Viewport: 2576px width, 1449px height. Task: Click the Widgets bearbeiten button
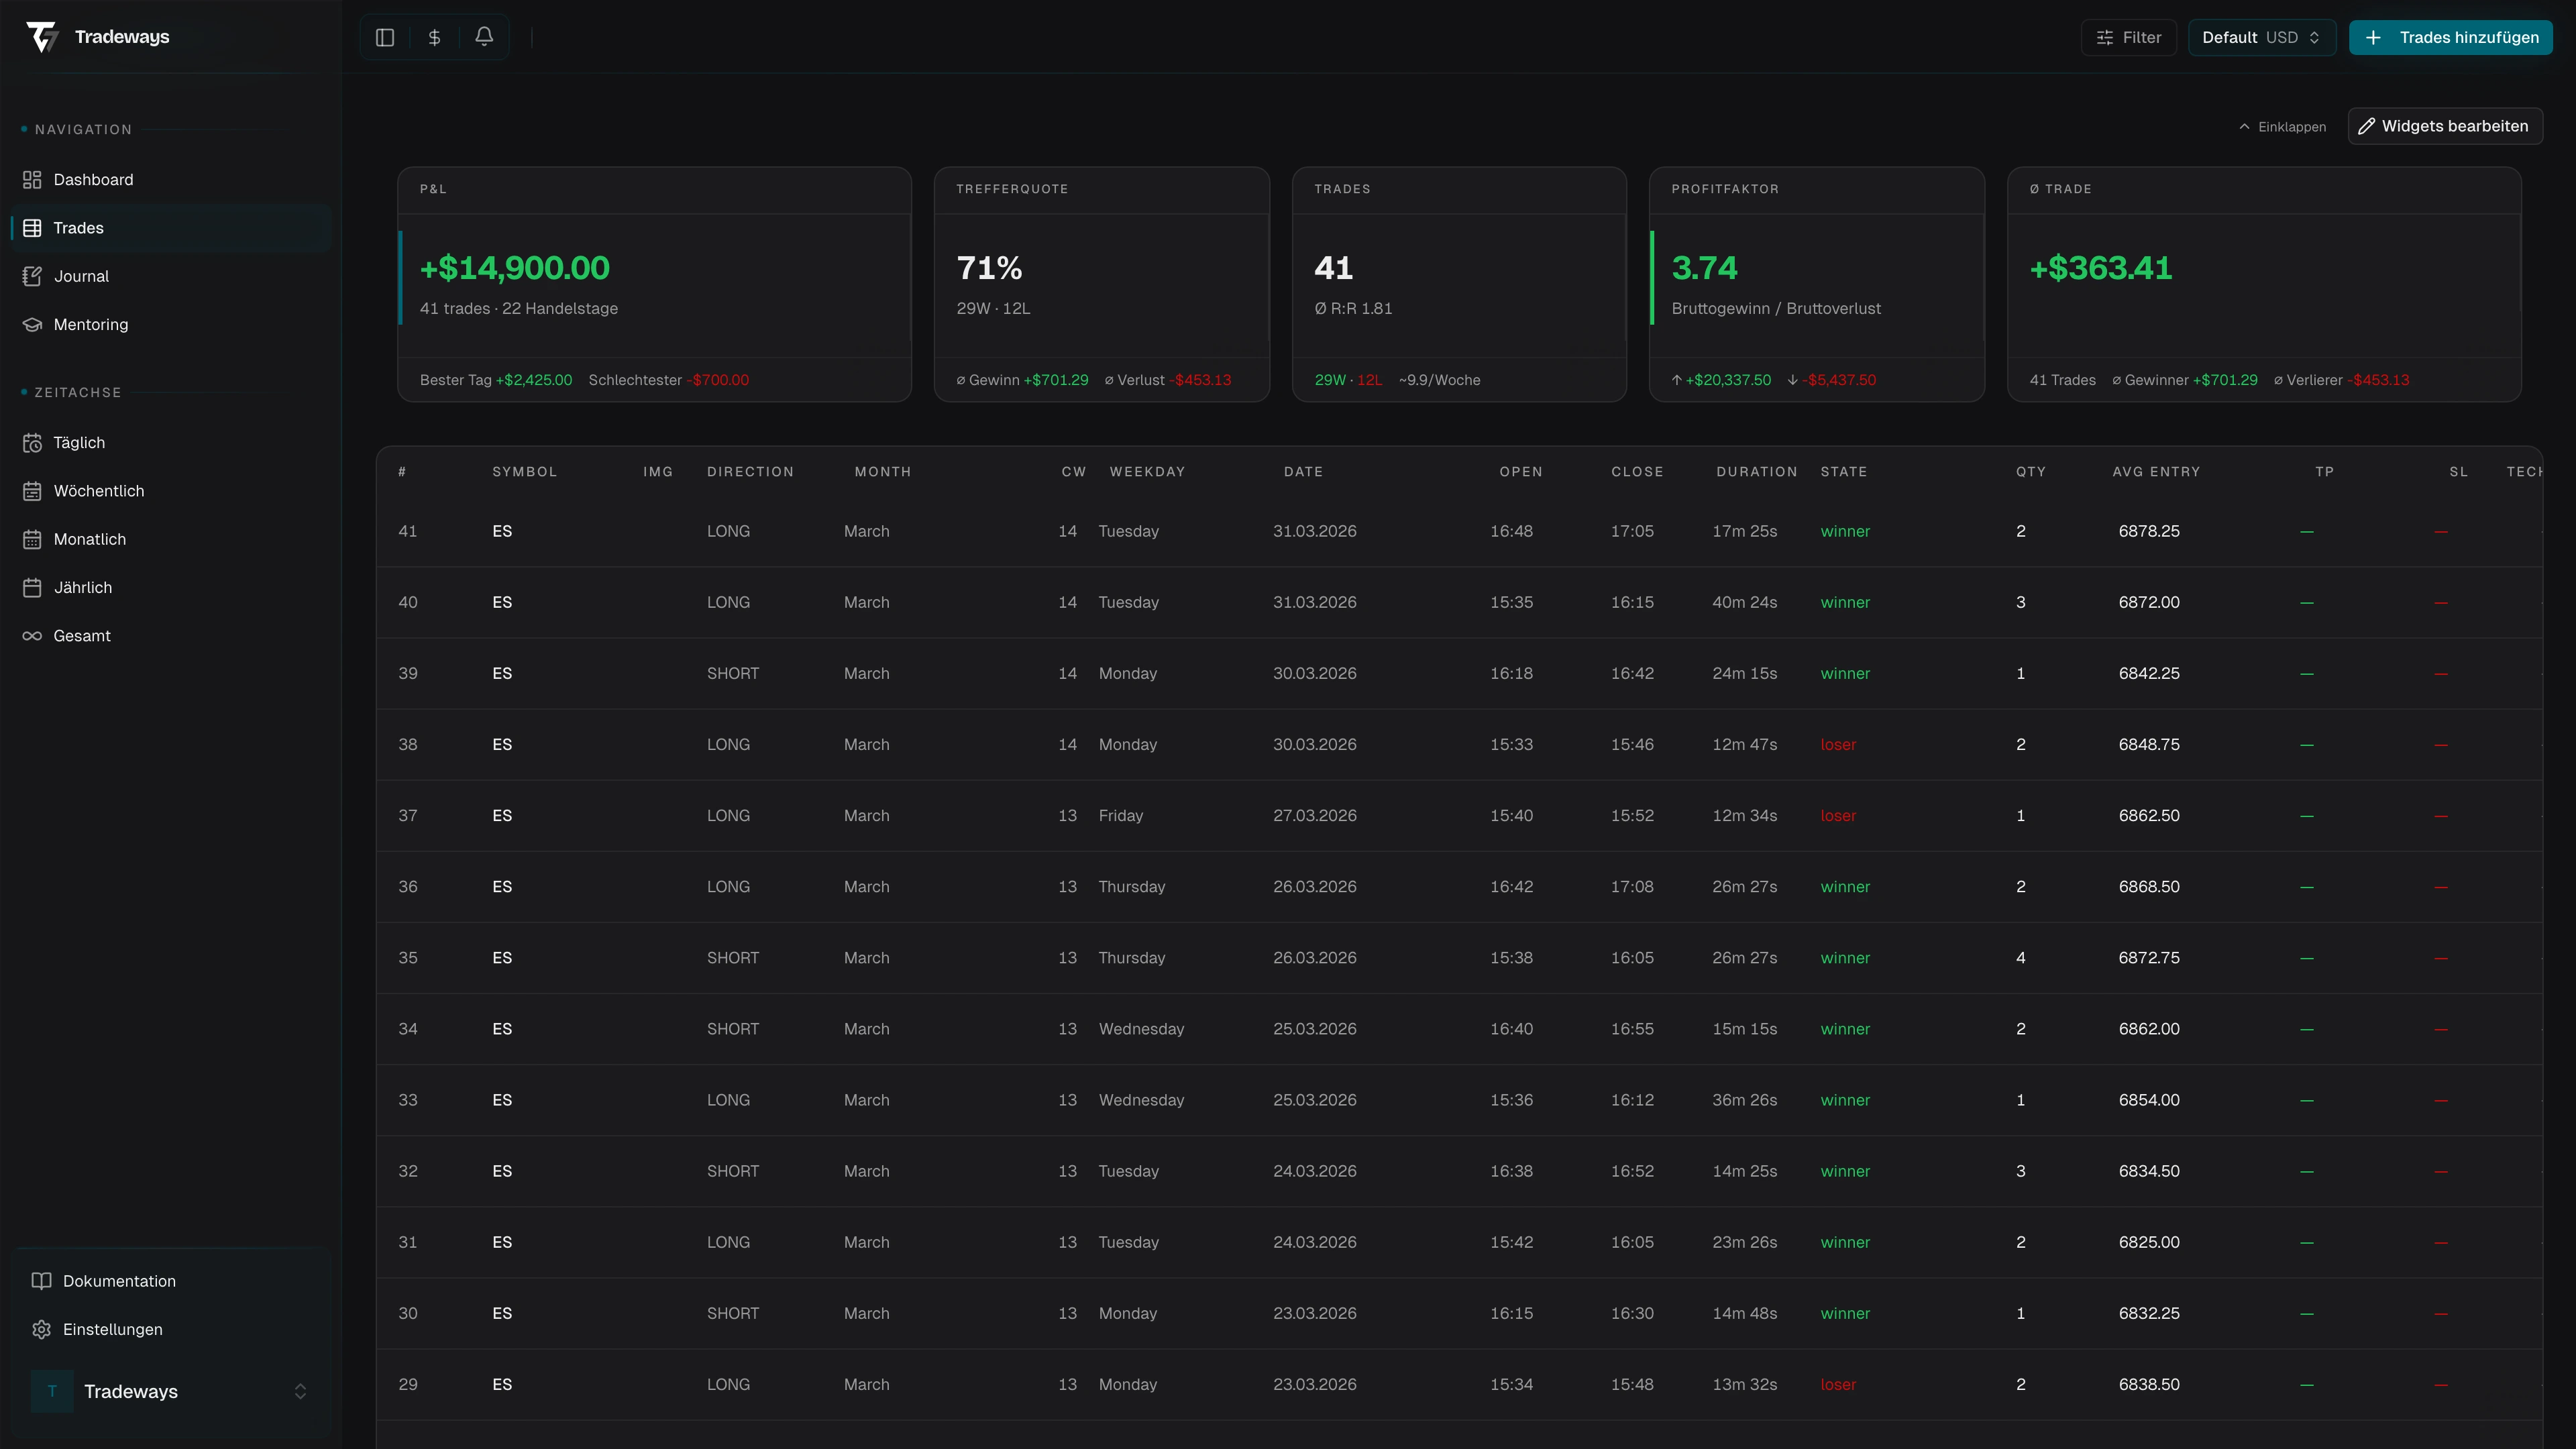(x=2445, y=126)
